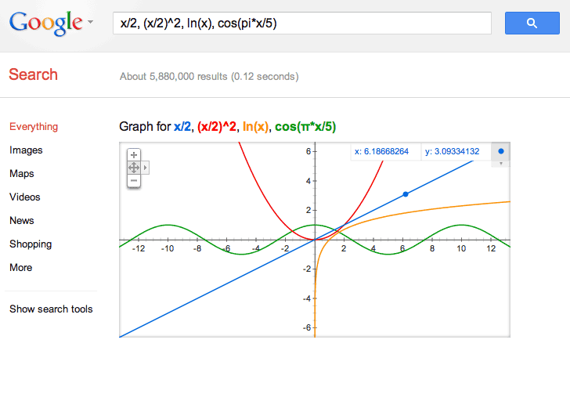This screenshot has height=412, width=570.
Task: Zoom in on the graph with plus
Action: (x=134, y=155)
